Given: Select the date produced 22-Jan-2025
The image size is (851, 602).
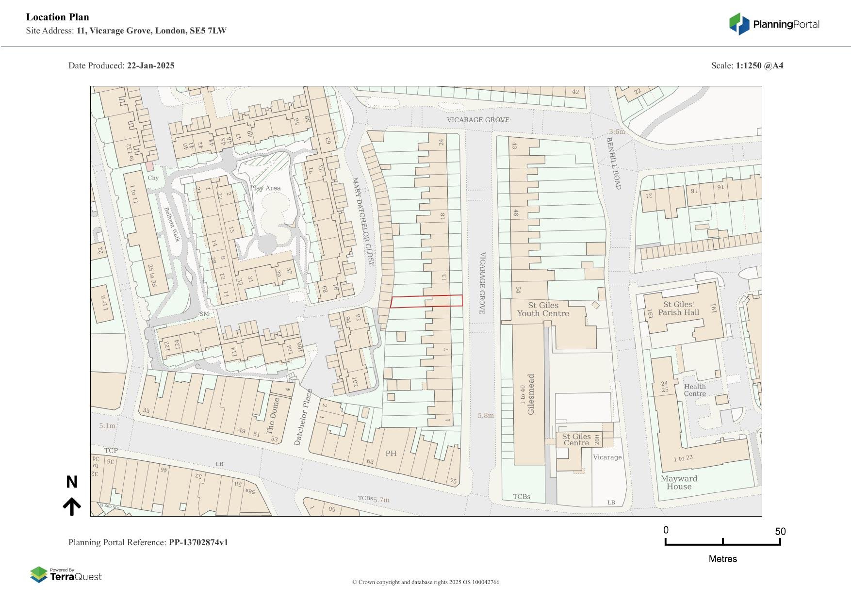Looking at the screenshot, I should tap(150, 65).
